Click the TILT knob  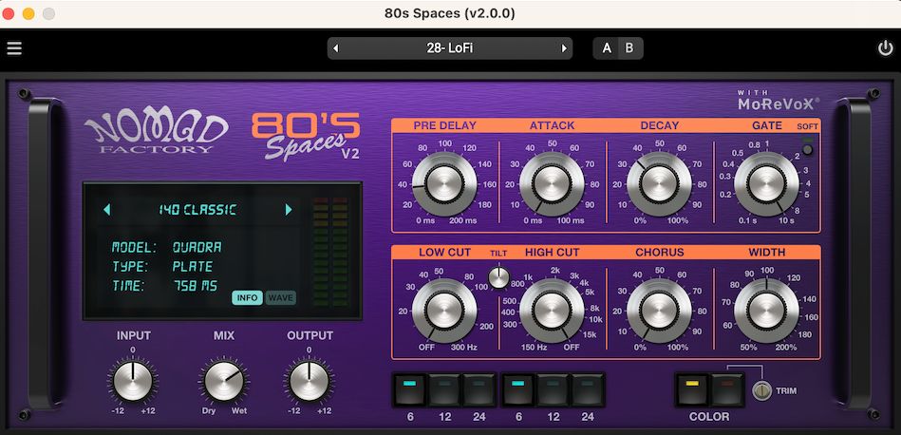(498, 277)
